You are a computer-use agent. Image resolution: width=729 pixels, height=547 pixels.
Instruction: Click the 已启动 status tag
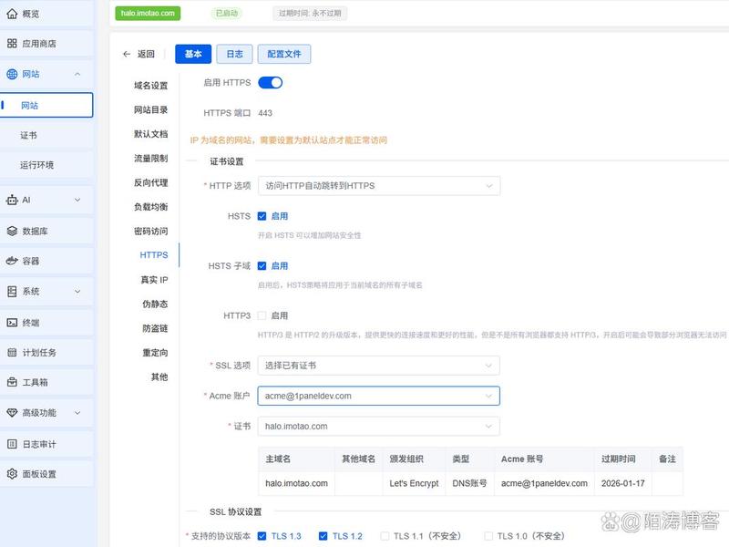(227, 14)
